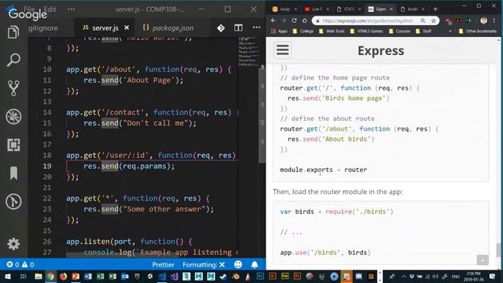Open the Chrome profile avatar
This screenshot has width=503, height=283.
pyautogui.click(x=484, y=20)
